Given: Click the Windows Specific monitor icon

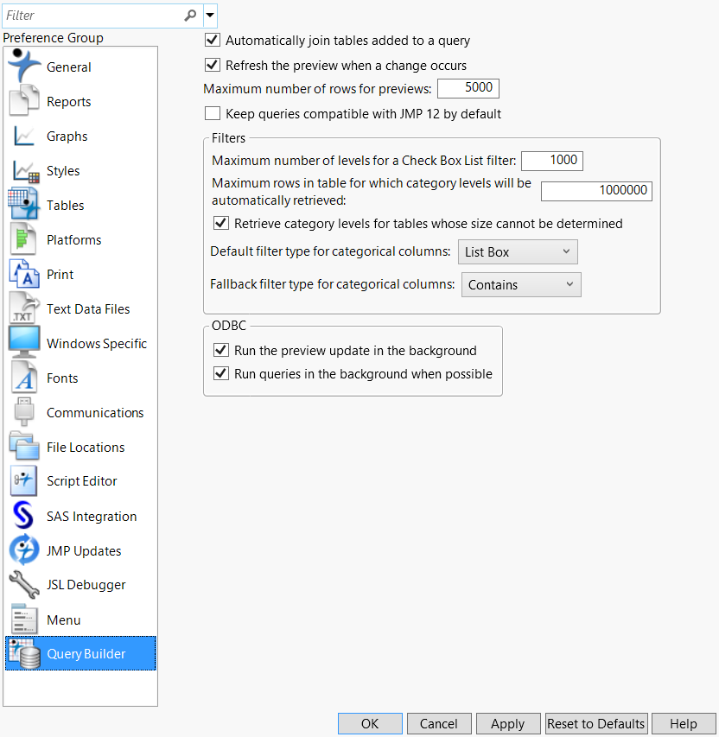Looking at the screenshot, I should [x=24, y=342].
